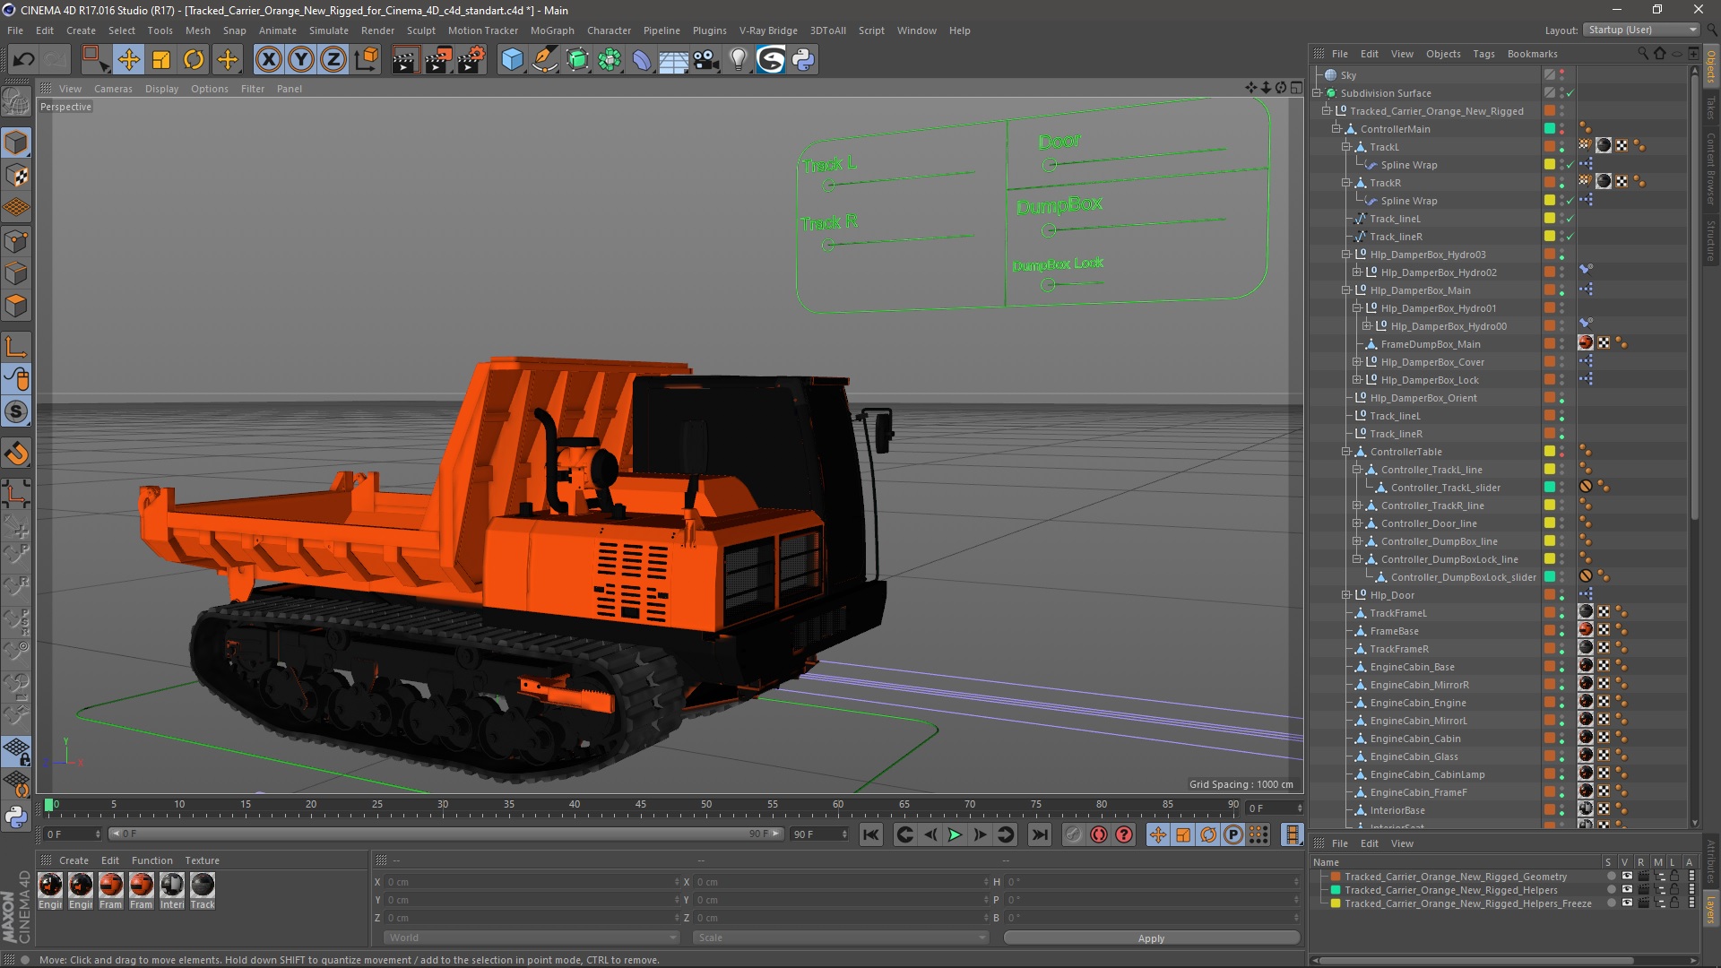This screenshot has width=1721, height=968.
Task: Go to end of animation
Action: point(1039,835)
